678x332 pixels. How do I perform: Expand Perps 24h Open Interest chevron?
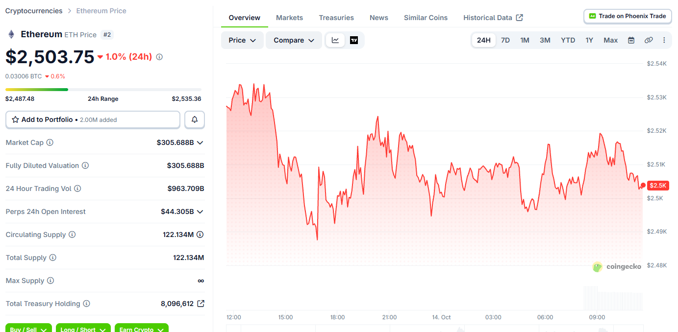click(200, 212)
